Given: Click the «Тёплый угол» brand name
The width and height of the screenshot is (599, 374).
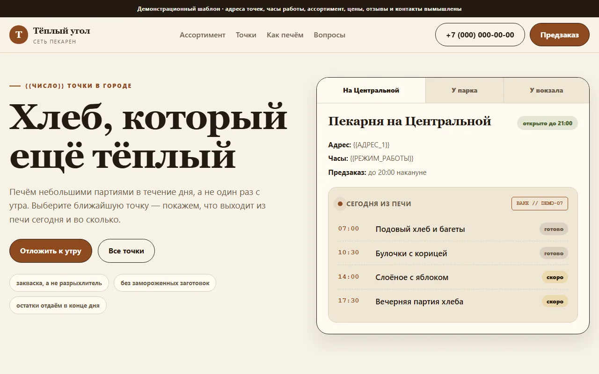Looking at the screenshot, I should tap(62, 31).
